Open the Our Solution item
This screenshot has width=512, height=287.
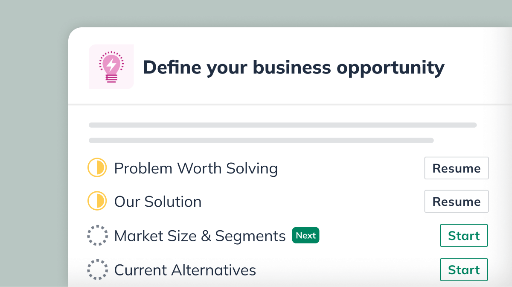pyautogui.click(x=158, y=202)
